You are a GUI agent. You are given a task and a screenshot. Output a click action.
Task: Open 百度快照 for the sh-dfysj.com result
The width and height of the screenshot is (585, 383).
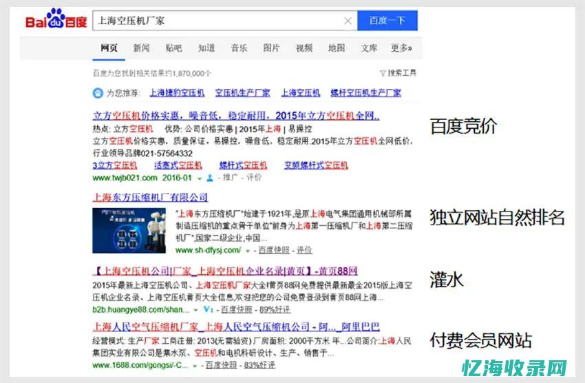click(274, 250)
